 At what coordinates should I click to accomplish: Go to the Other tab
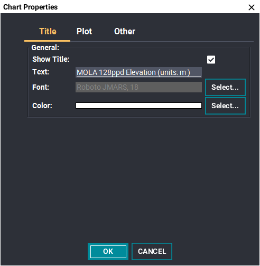(x=125, y=32)
